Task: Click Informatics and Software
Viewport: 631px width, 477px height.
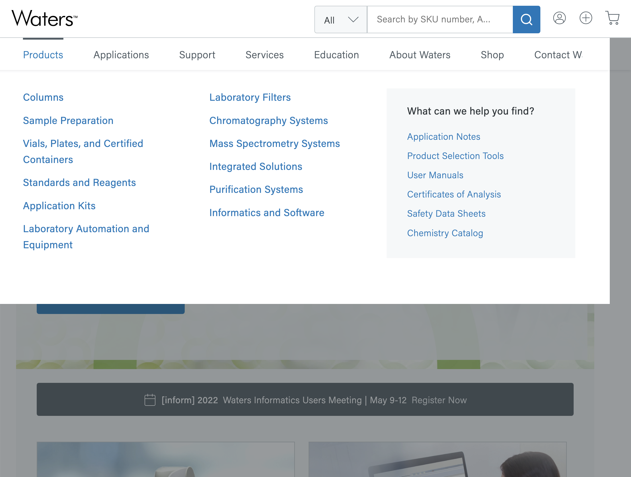Action: pyautogui.click(x=267, y=213)
